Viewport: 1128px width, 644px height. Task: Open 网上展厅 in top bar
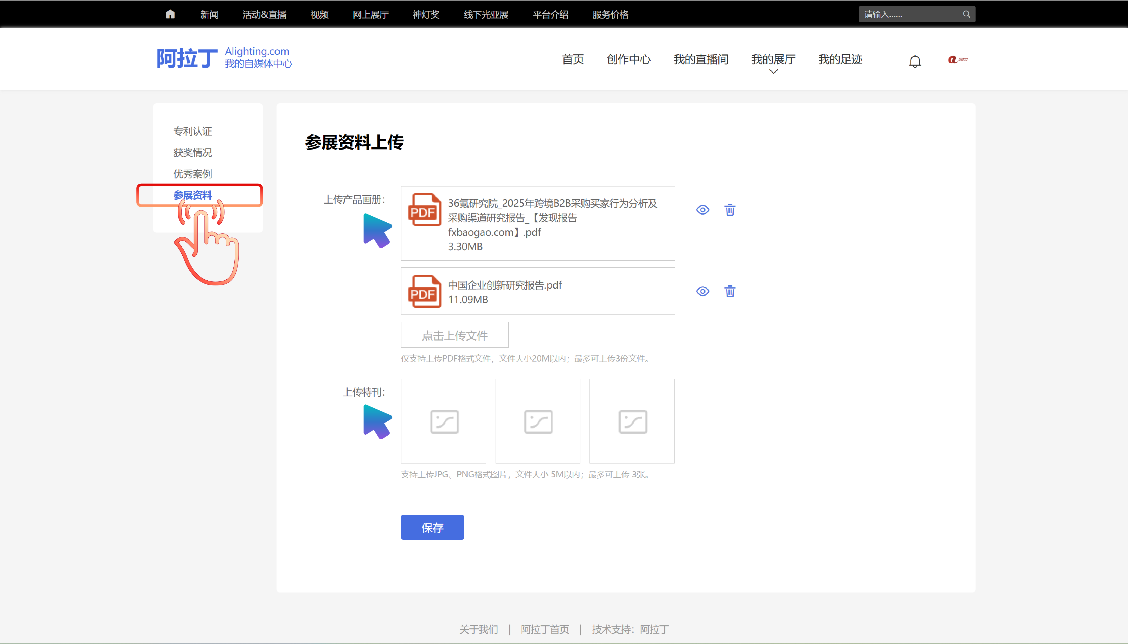[371, 15]
